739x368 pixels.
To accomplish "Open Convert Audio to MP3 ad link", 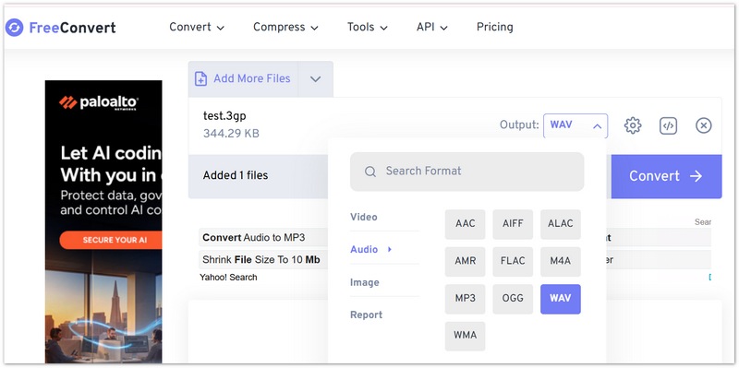I will pos(253,238).
